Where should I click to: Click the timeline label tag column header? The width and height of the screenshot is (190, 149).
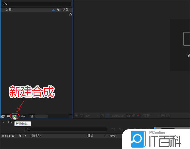pos(20,136)
